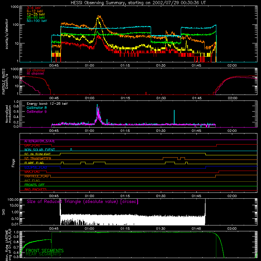Select the REAR SEGMENTS legend label
261x261 pixels.
coord(43,254)
